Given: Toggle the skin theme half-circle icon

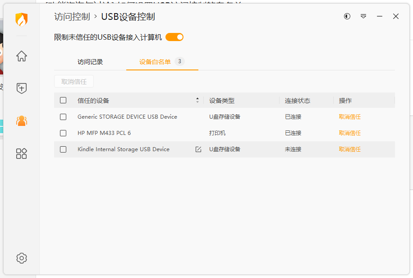Looking at the screenshot, I should [x=347, y=16].
